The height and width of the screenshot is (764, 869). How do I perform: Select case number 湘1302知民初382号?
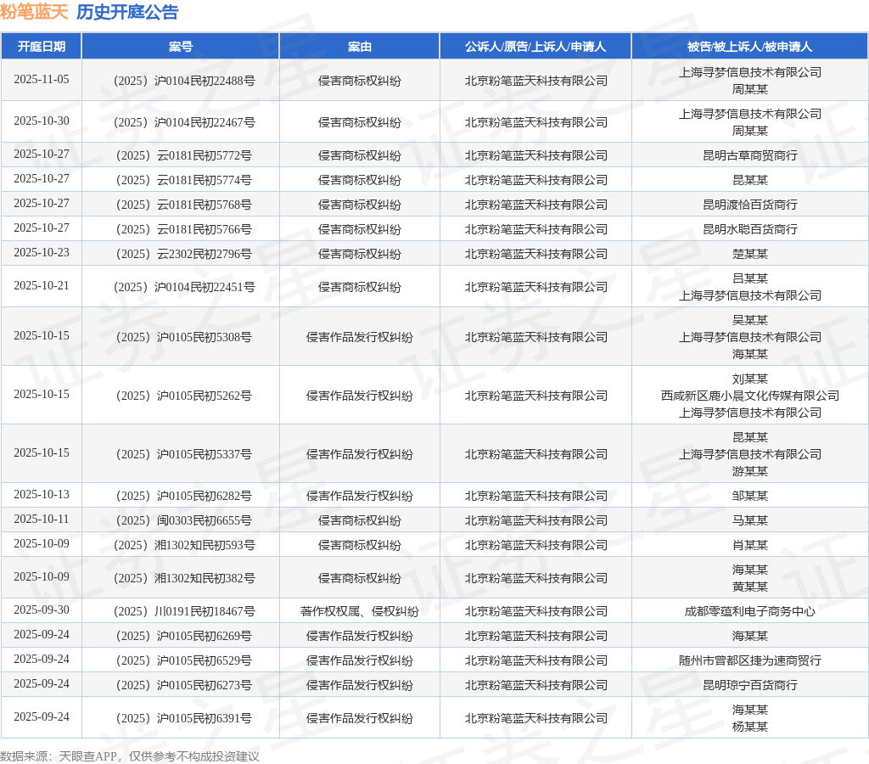point(184,578)
